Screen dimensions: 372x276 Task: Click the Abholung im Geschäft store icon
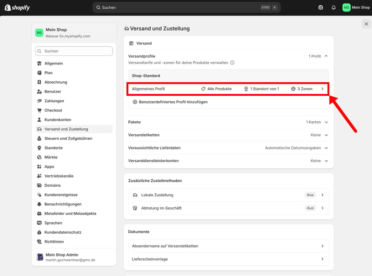pyautogui.click(x=135, y=208)
